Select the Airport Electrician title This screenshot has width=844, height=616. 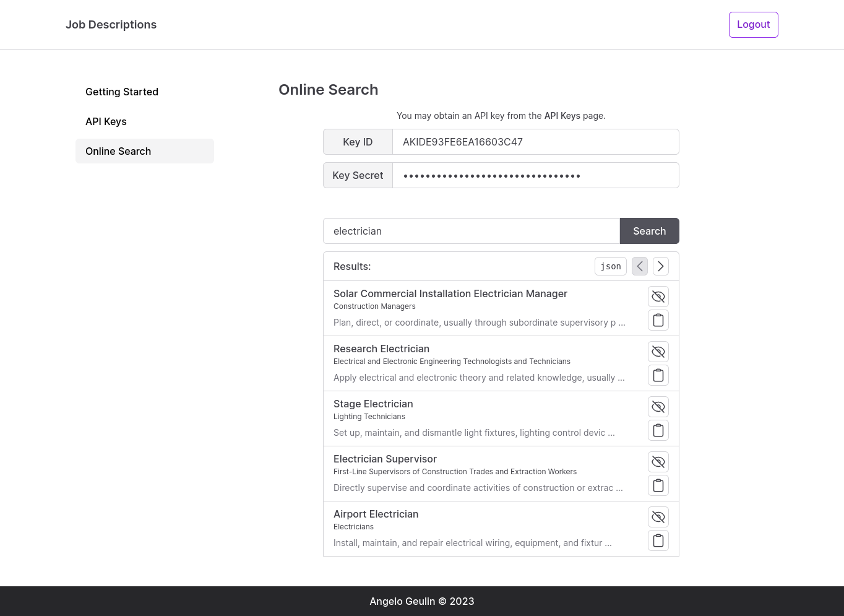(x=376, y=514)
